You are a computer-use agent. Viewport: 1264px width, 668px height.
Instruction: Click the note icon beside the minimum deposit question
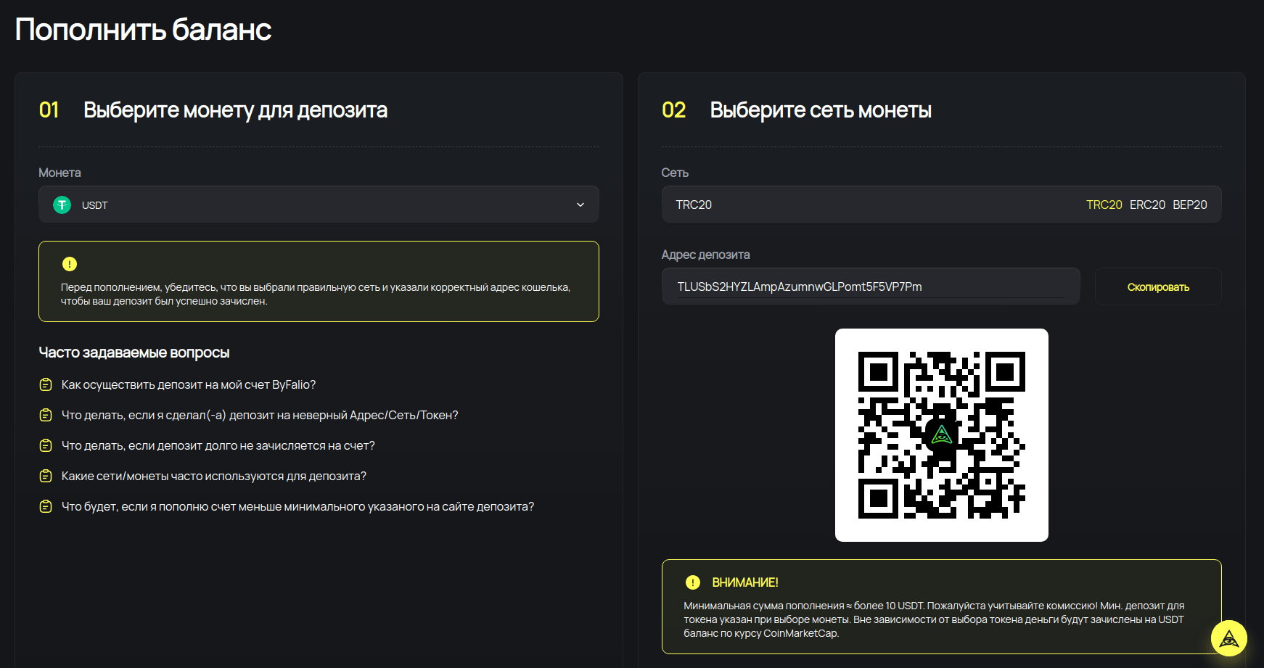pyautogui.click(x=46, y=506)
